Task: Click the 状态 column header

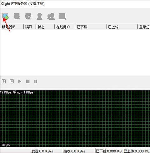Action: coord(45,27)
